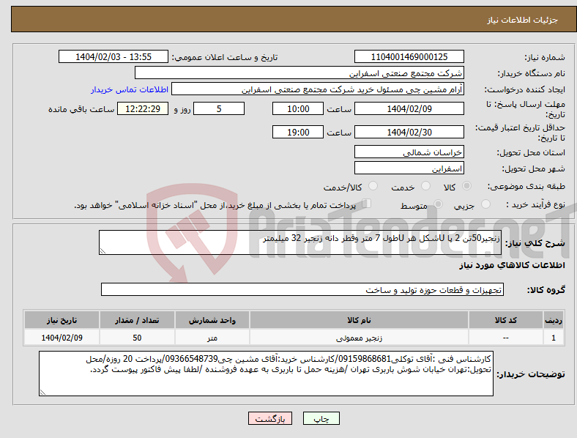Click the بازگشت (back) button
Screen dimensions: 577x438
coord(270,418)
